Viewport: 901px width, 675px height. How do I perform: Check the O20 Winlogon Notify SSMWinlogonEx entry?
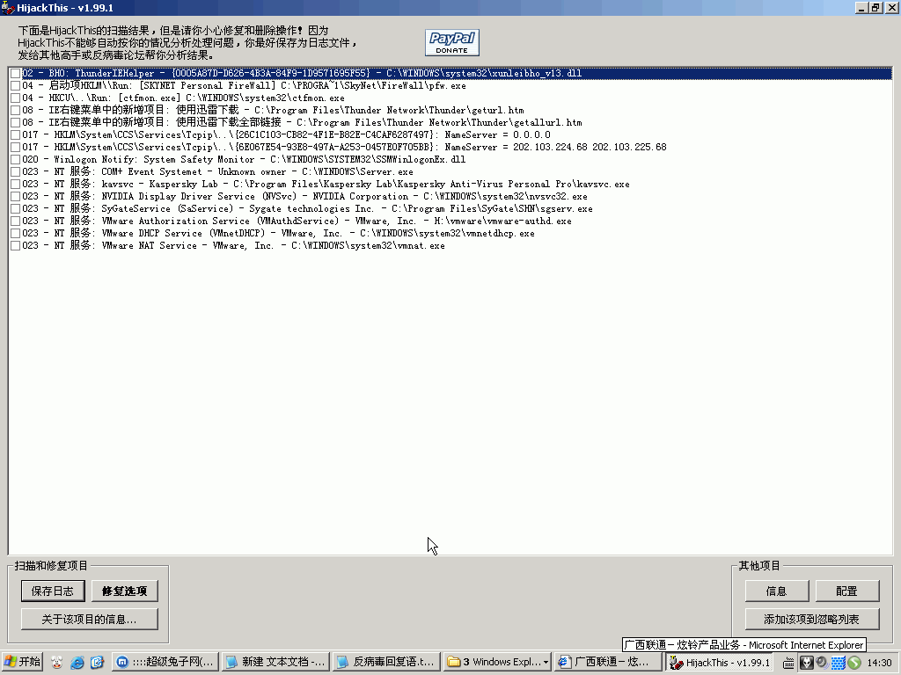16,160
